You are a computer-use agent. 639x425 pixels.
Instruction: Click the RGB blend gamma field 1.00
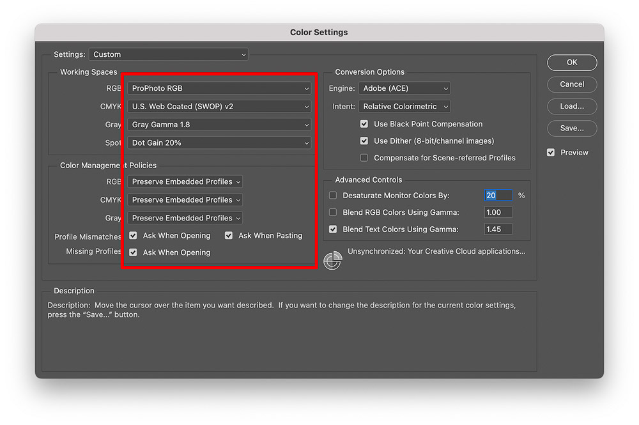point(498,212)
